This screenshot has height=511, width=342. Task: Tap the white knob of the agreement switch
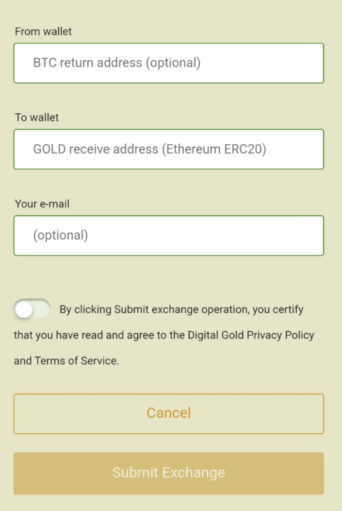coord(24,309)
